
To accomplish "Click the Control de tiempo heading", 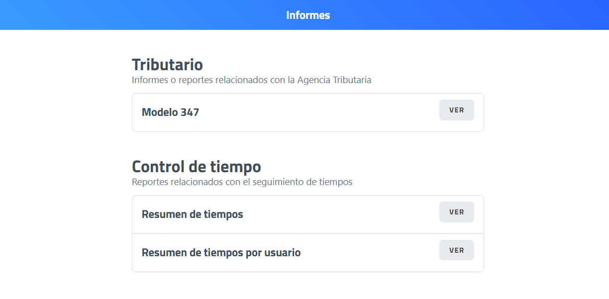I will (x=196, y=166).
